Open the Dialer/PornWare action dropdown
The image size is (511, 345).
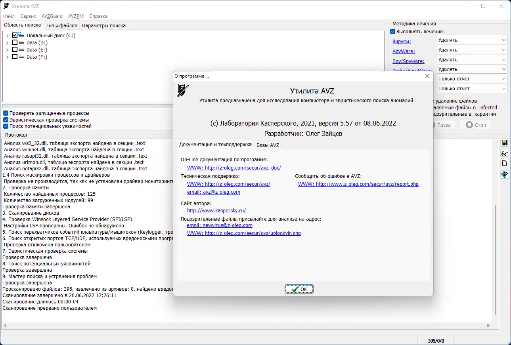[472, 69]
